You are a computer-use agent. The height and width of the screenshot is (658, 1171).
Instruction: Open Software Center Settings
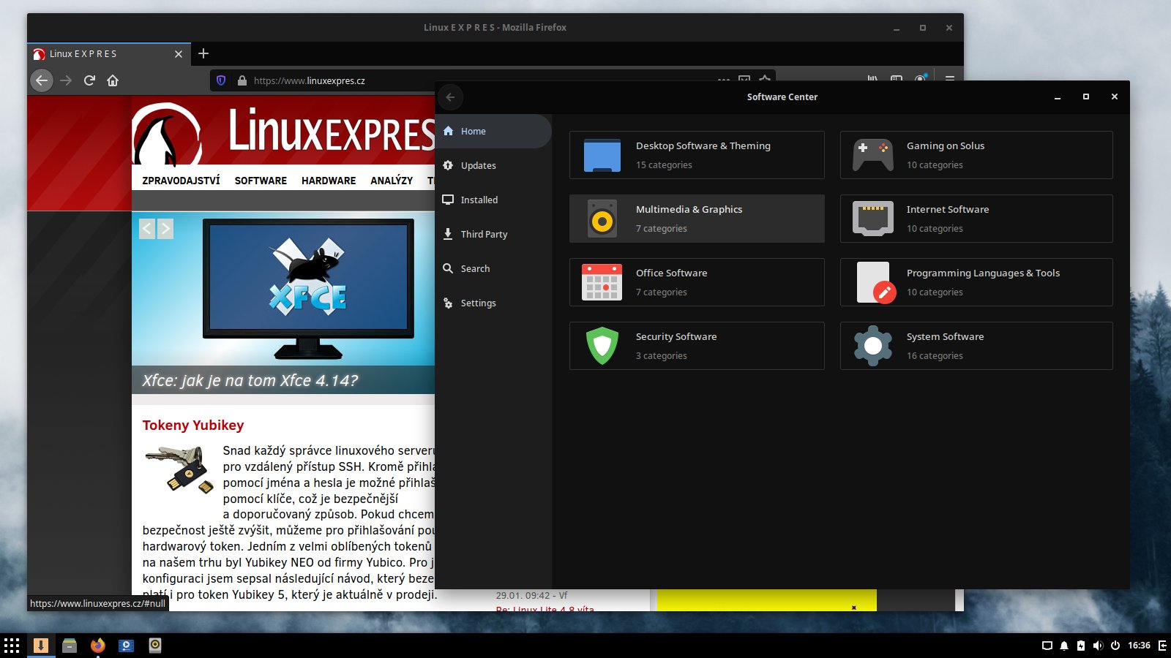click(x=493, y=303)
